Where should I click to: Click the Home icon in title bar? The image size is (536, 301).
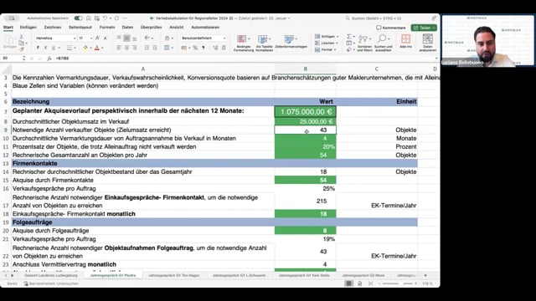(89, 18)
